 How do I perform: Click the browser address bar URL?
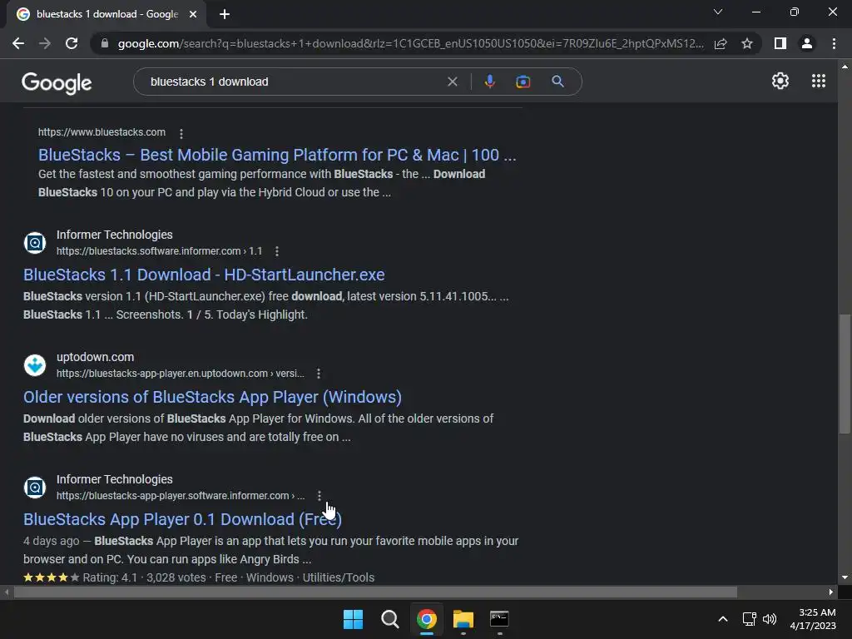pyautogui.click(x=410, y=43)
